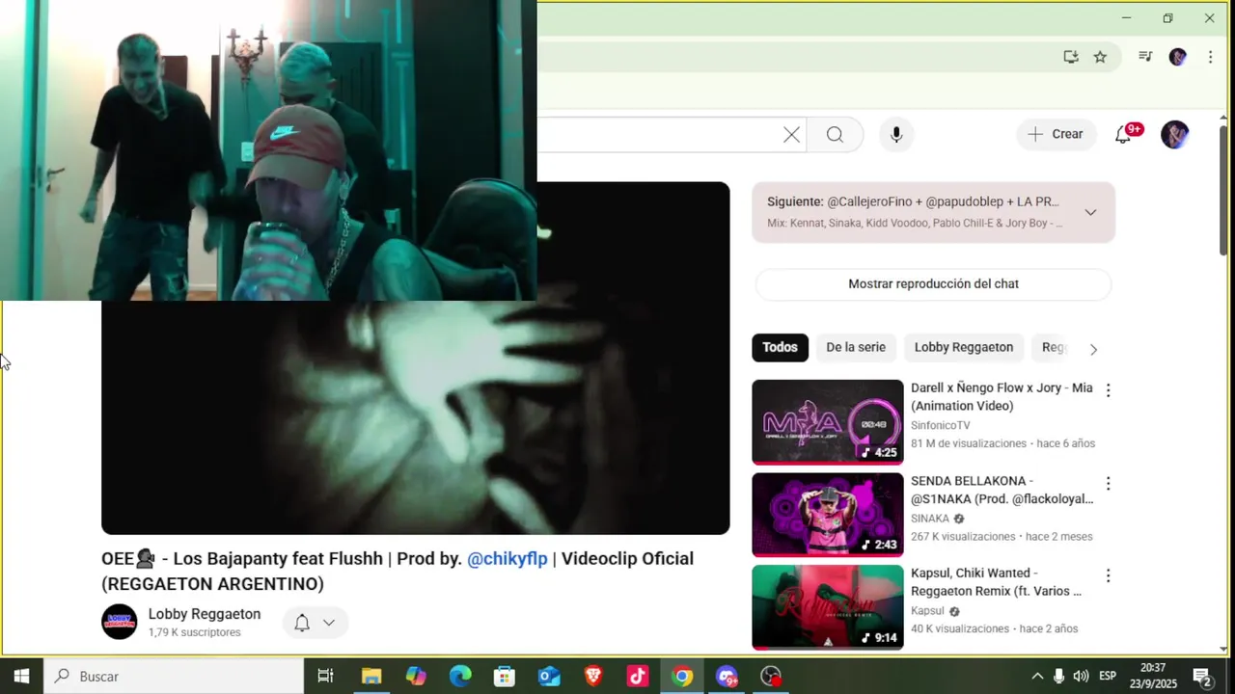
Task: Click the main video player
Action: tap(415, 416)
